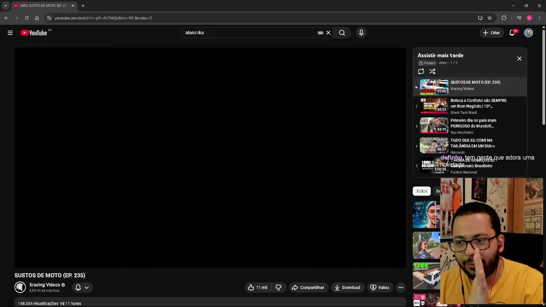
Task: Open media control icon in Chrome toolbar
Action: (519, 18)
